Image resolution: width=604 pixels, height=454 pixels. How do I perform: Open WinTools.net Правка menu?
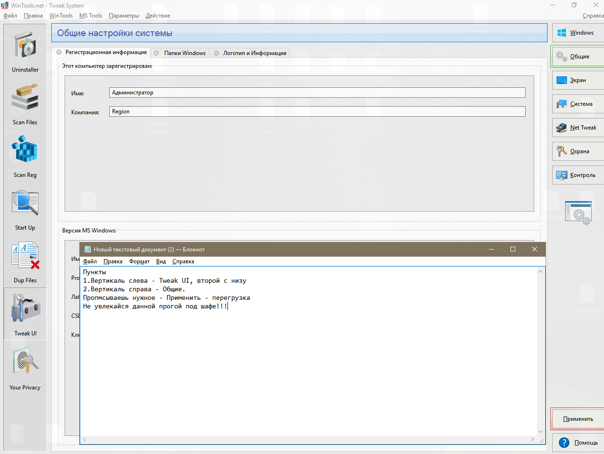(x=33, y=16)
